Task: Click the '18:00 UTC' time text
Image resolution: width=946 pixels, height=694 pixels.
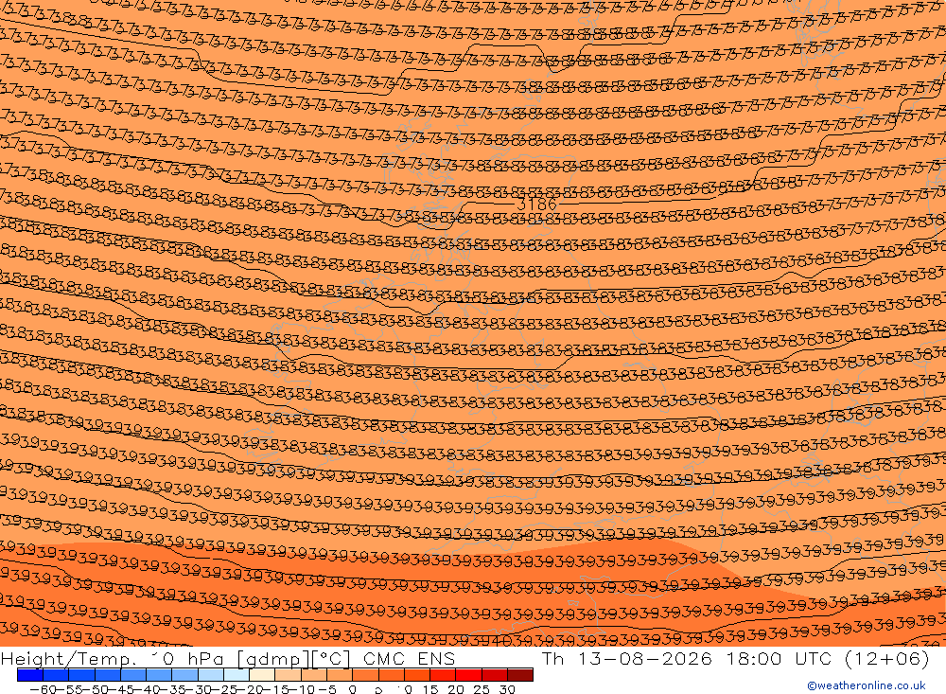Action: click(x=779, y=658)
